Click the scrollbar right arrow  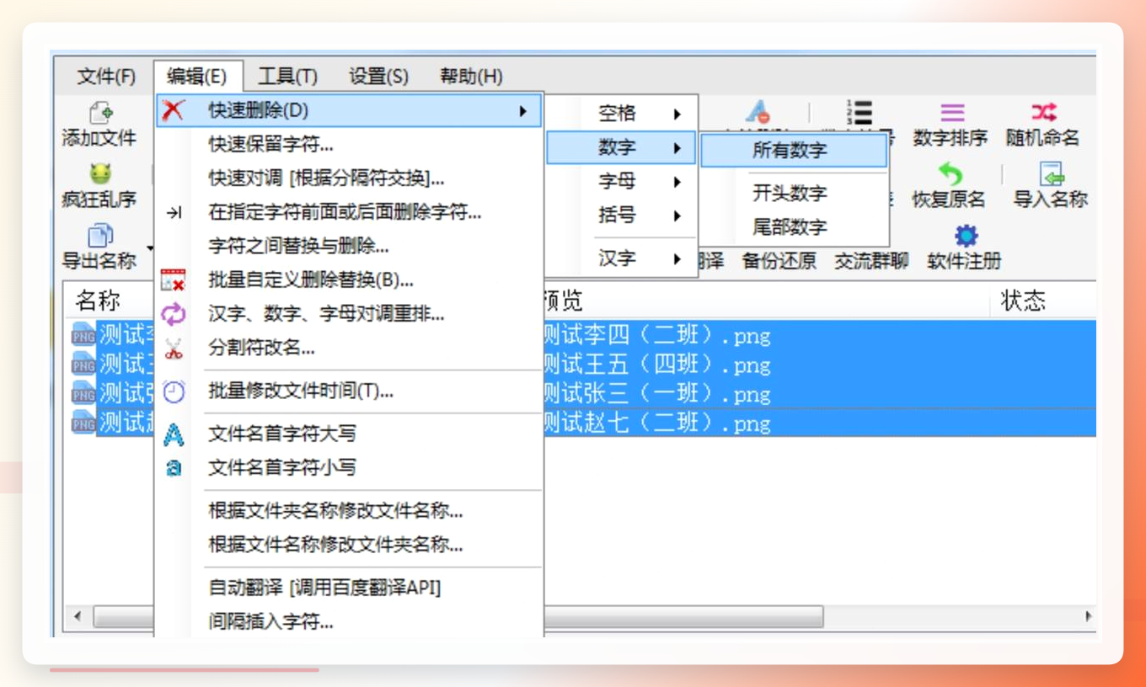pyautogui.click(x=1088, y=616)
